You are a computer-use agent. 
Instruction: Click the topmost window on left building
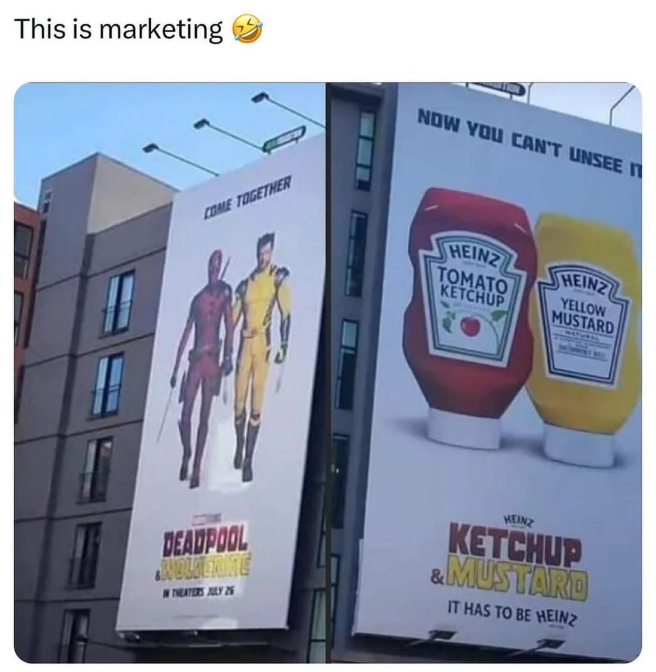(x=118, y=301)
